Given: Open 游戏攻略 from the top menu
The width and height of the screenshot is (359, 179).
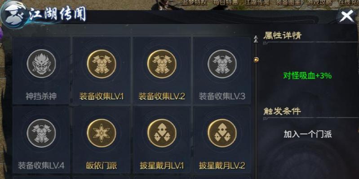Looking at the screenshot, I should click(x=319, y=3).
